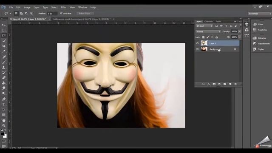Click Create new adjustment layer icon

[x=219, y=84]
